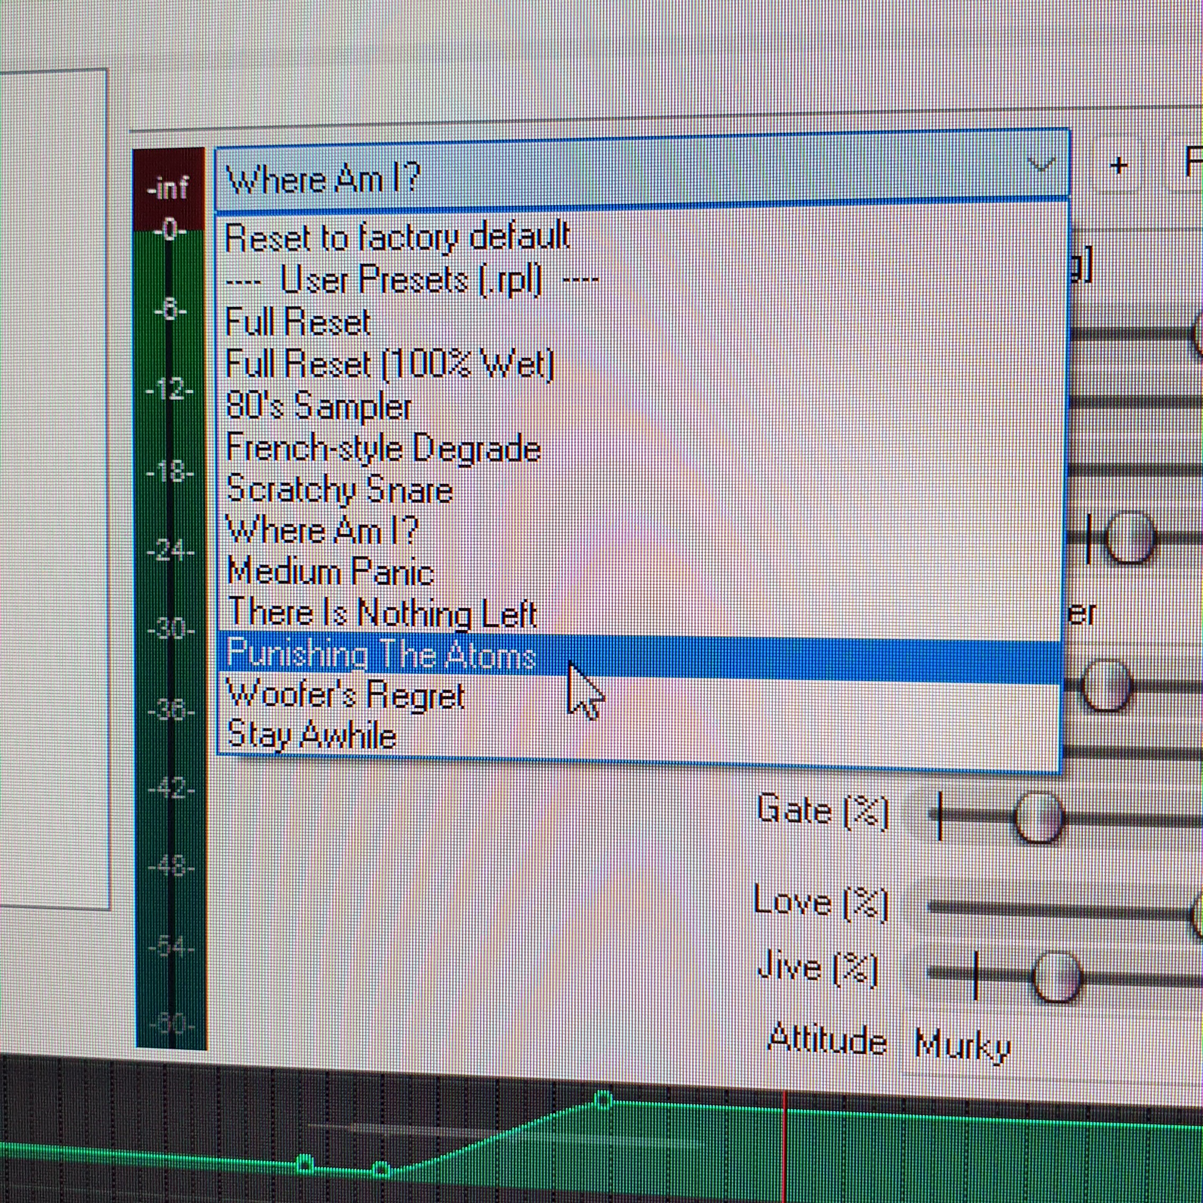Choose the Woofer's Regret preset
This screenshot has width=1203, height=1203.
point(345,695)
